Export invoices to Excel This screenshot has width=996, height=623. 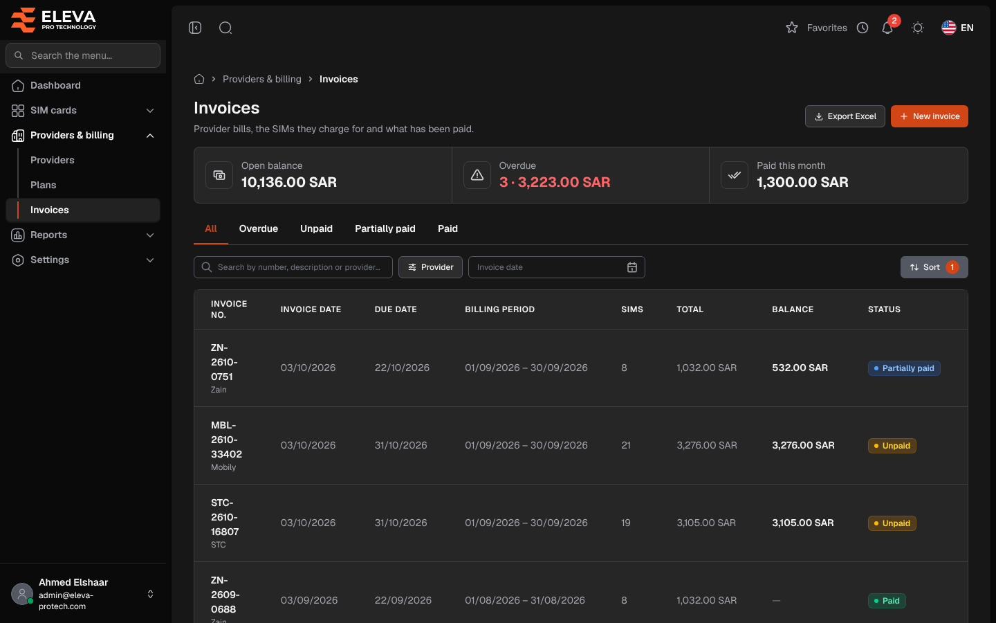(x=845, y=116)
